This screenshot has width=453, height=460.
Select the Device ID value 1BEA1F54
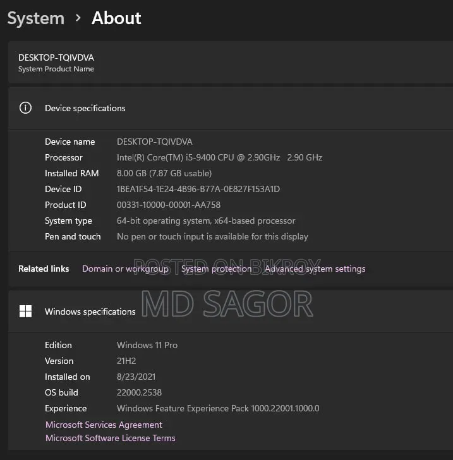pyautogui.click(x=198, y=189)
